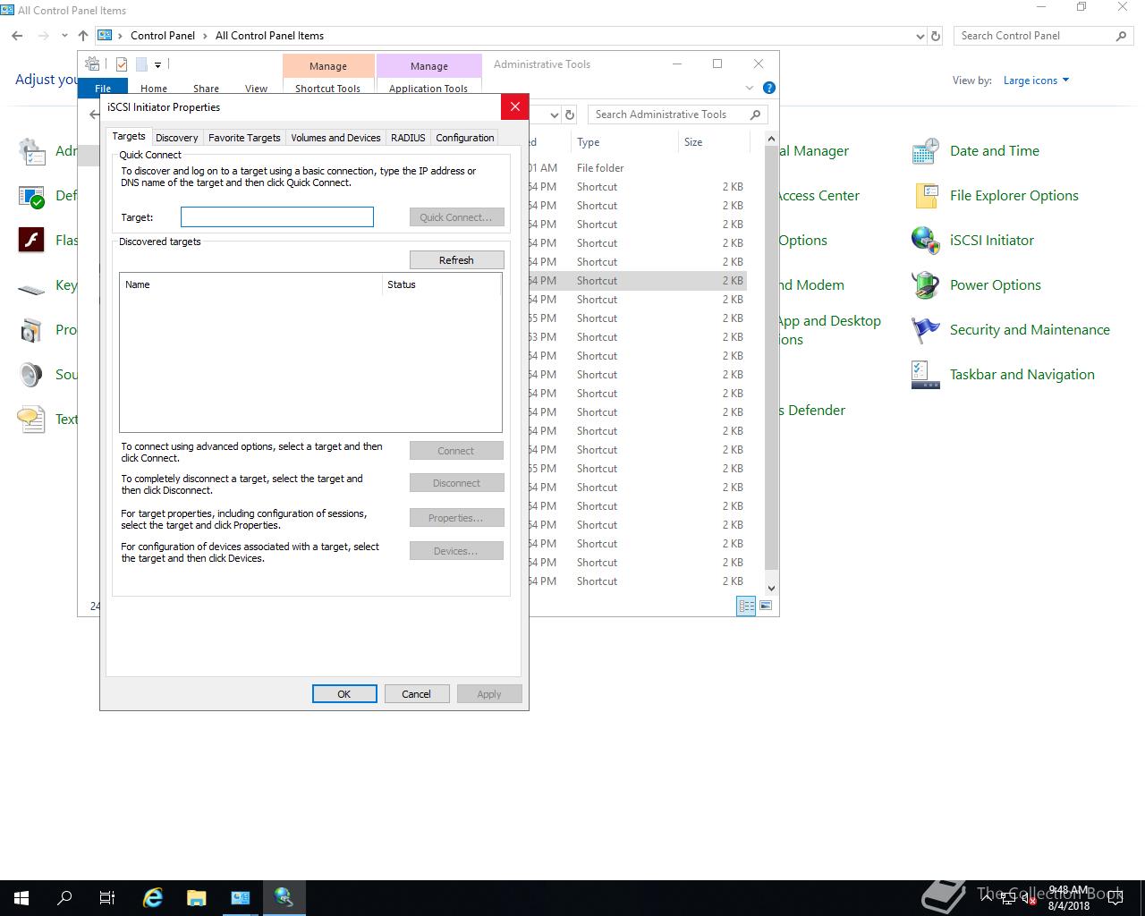Select the Targets tab
This screenshot has width=1145, height=916.
129,136
